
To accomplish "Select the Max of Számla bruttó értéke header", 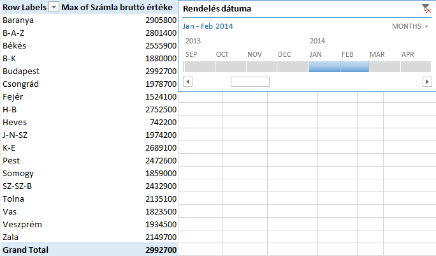I will [117, 7].
